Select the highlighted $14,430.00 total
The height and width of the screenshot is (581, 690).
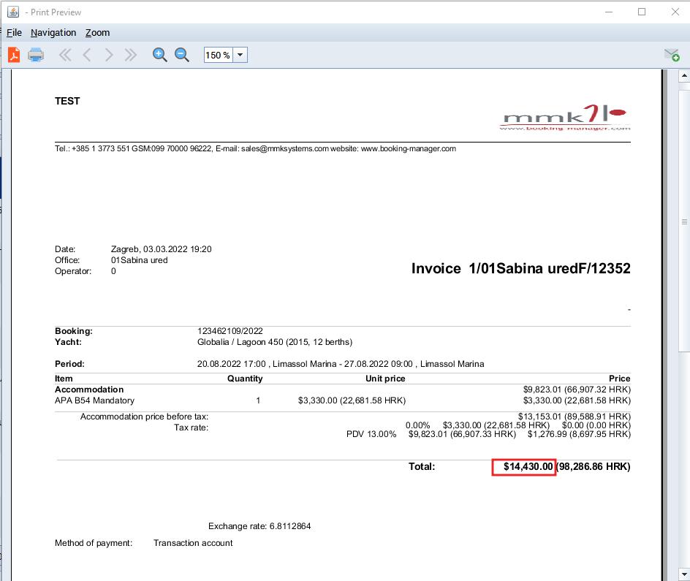point(523,467)
